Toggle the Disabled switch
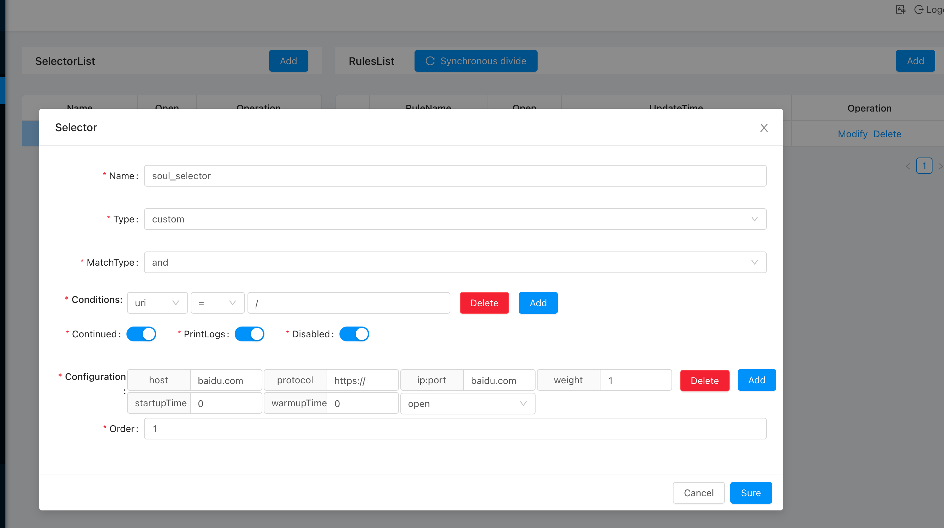 tap(354, 334)
